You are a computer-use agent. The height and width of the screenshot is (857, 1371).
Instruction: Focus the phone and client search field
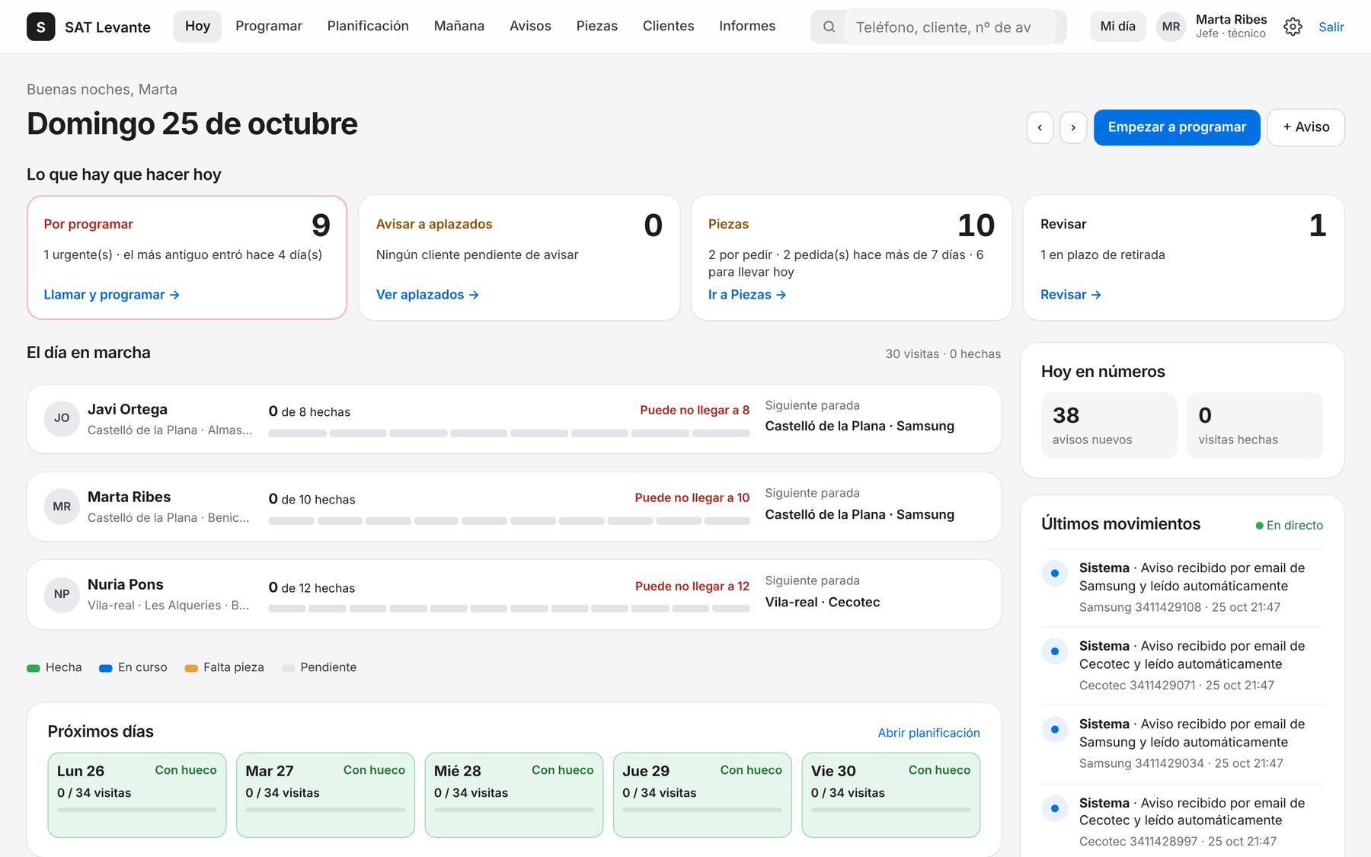pos(949,27)
